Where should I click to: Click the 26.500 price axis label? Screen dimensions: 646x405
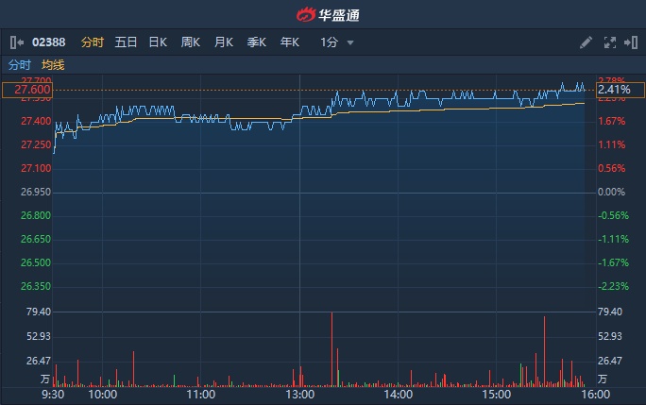(x=36, y=262)
